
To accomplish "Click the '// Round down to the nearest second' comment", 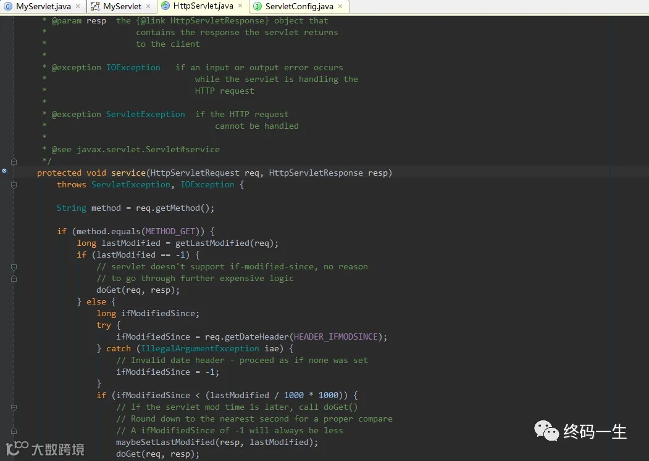I will point(254,418).
